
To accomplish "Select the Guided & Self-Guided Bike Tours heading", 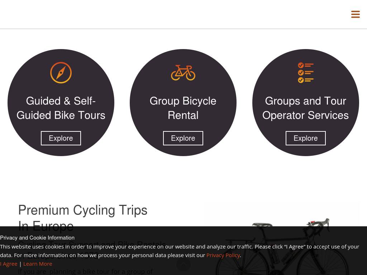I will pos(61,108).
